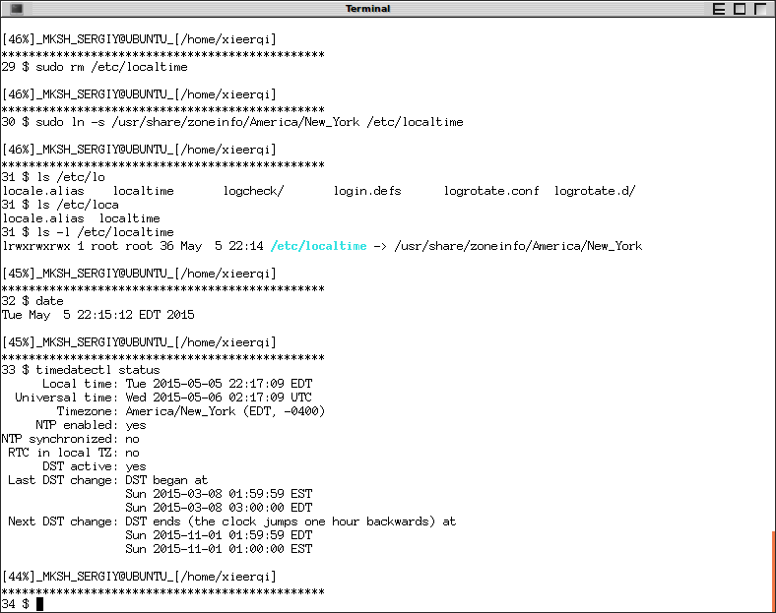Click the 'Universal time:' row
This screenshot has width=776, height=613.
tap(163, 398)
